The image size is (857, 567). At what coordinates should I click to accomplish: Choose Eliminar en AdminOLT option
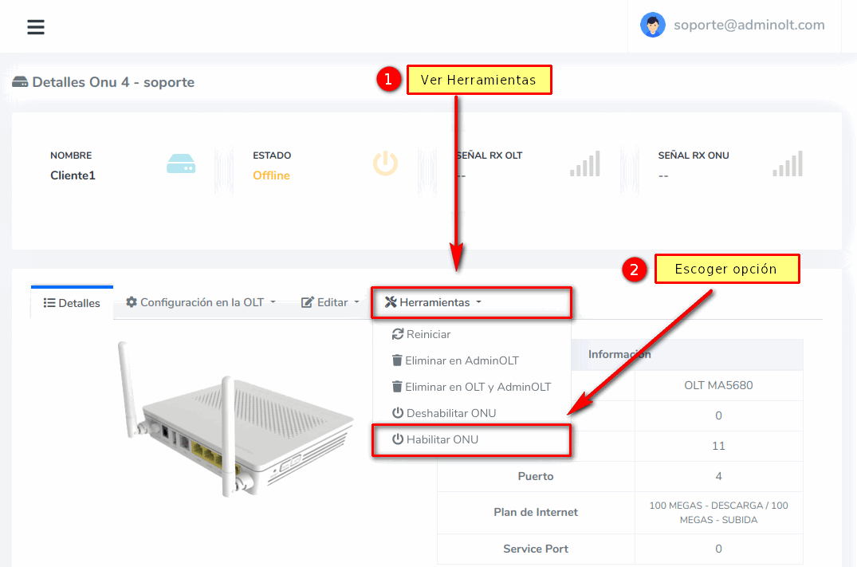tap(461, 360)
